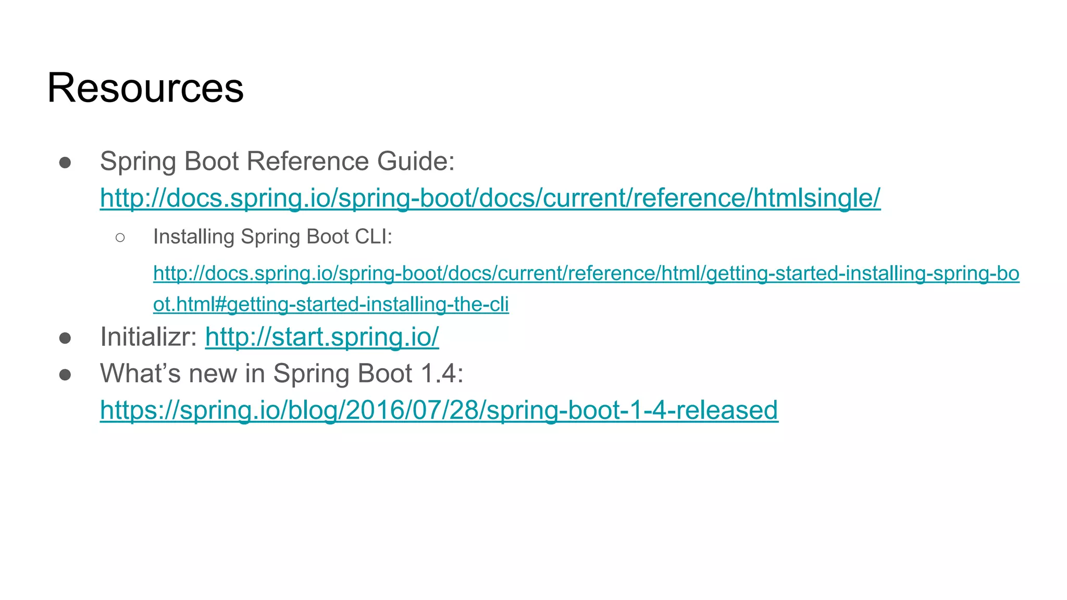This screenshot has height=600, width=1067.
Task: Open the spring-boot-1-4-released blog link
Action: pos(439,410)
